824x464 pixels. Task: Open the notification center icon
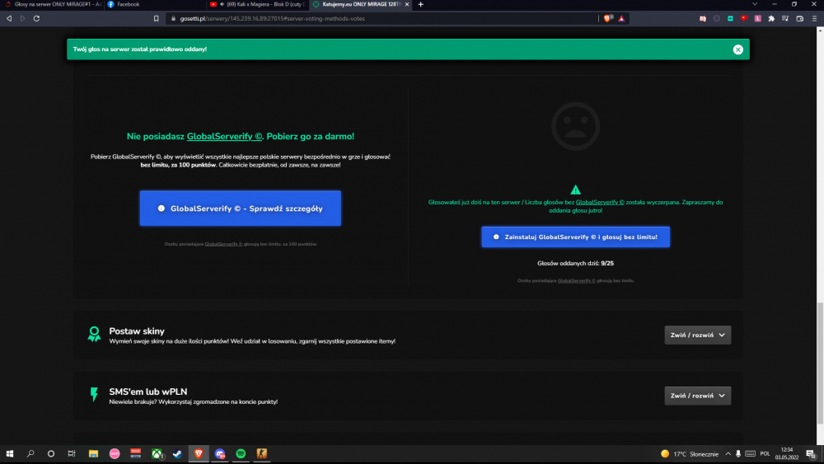(x=812, y=454)
